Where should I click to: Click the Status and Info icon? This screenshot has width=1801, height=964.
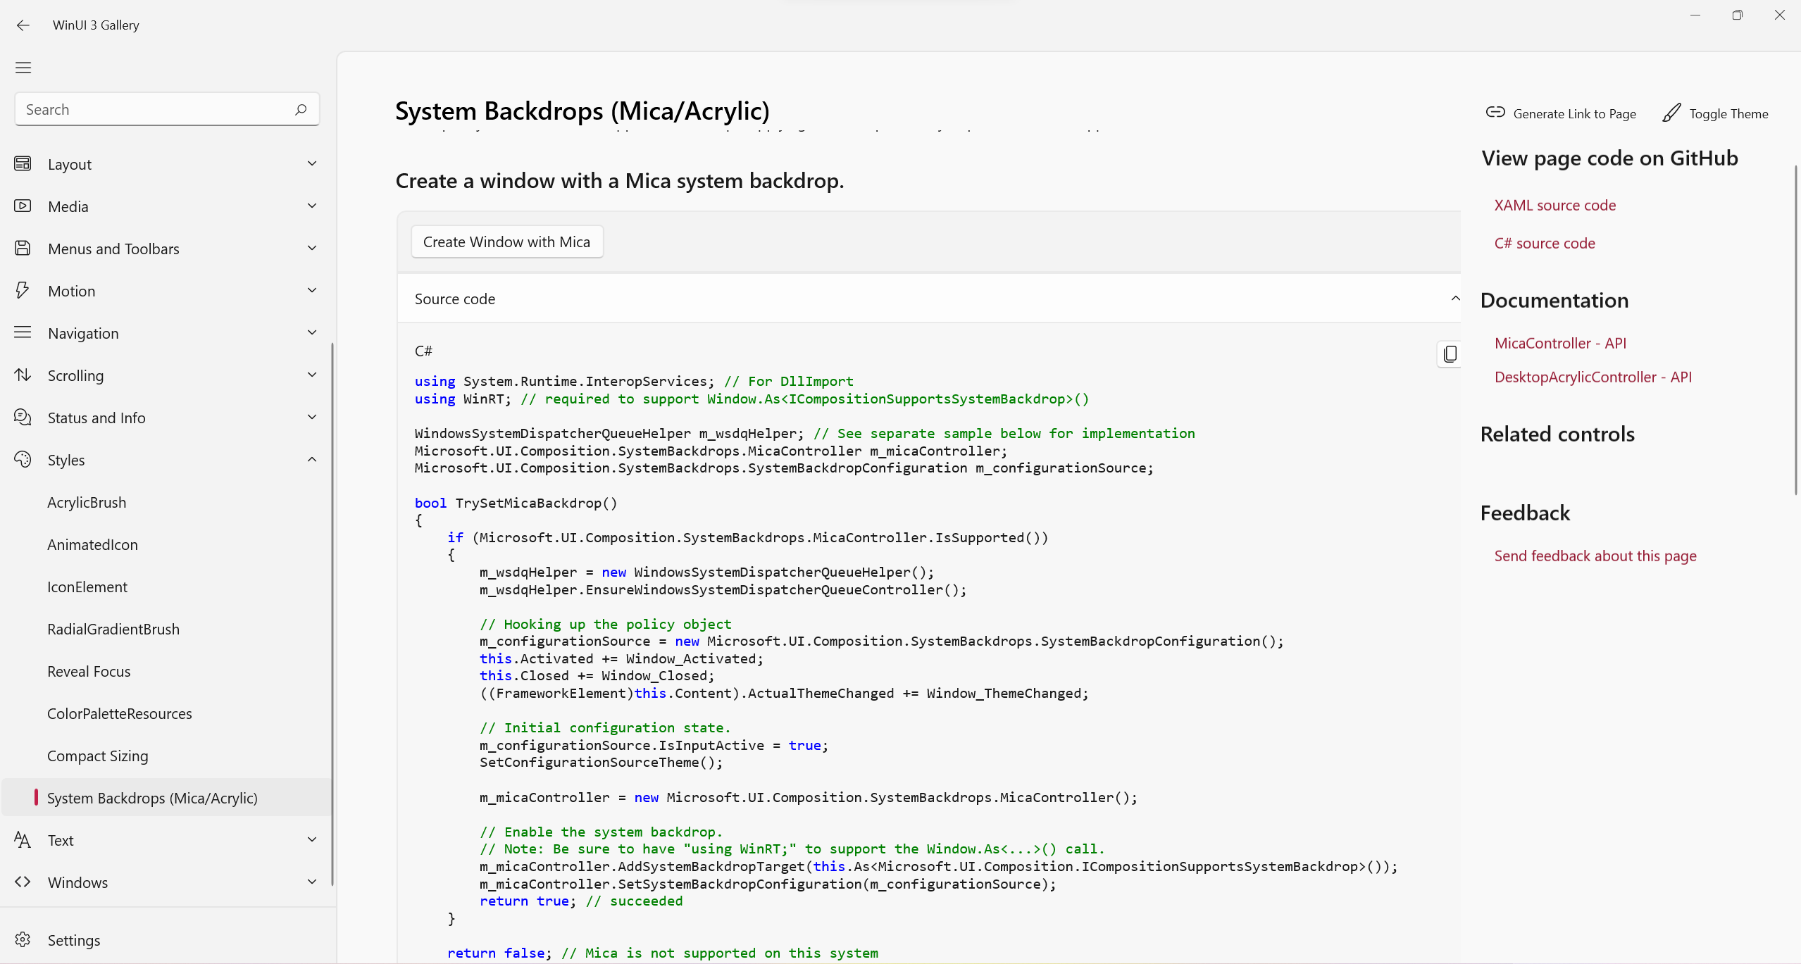point(23,417)
